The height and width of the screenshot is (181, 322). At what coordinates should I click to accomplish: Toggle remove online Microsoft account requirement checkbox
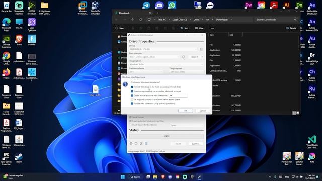[132, 91]
